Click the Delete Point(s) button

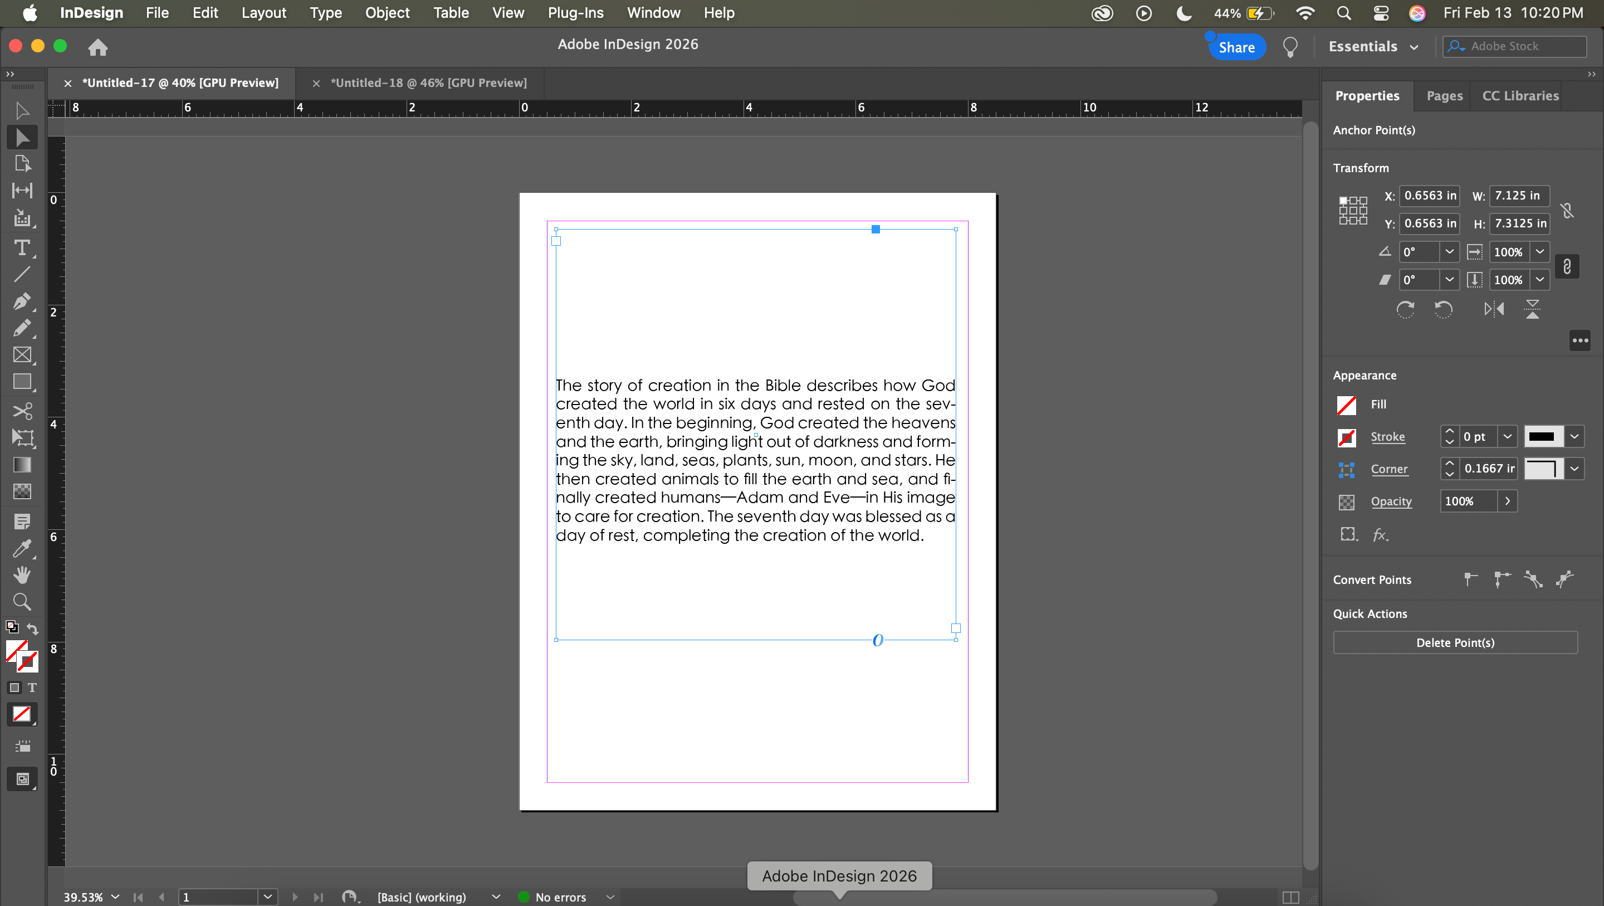click(x=1455, y=642)
